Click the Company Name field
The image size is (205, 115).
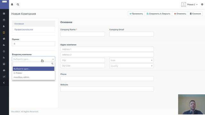click(x=83, y=34)
